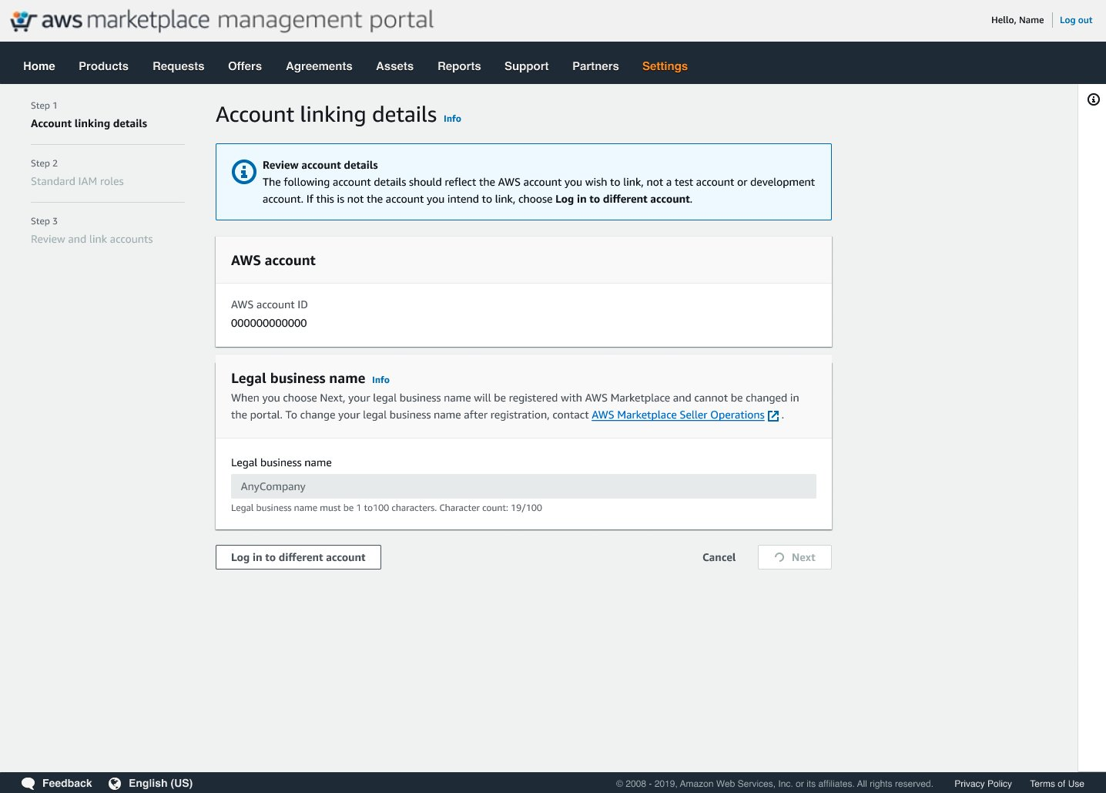Click the Legal business name text field
1106x793 pixels.
coord(523,486)
